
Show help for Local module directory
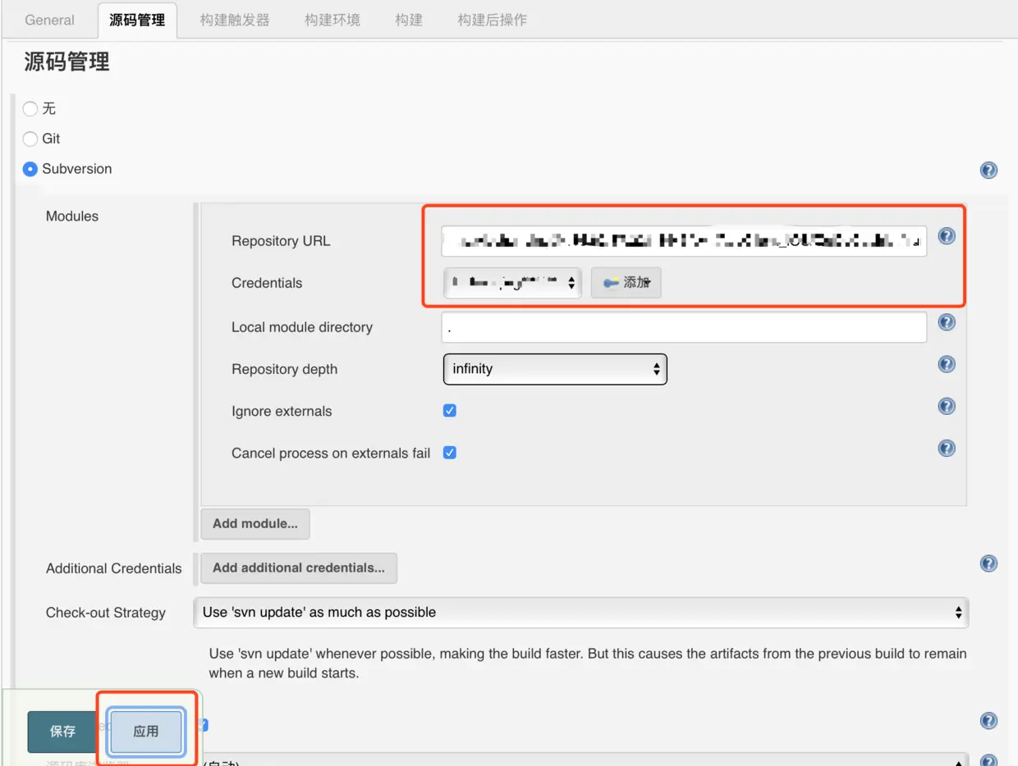[x=947, y=322]
